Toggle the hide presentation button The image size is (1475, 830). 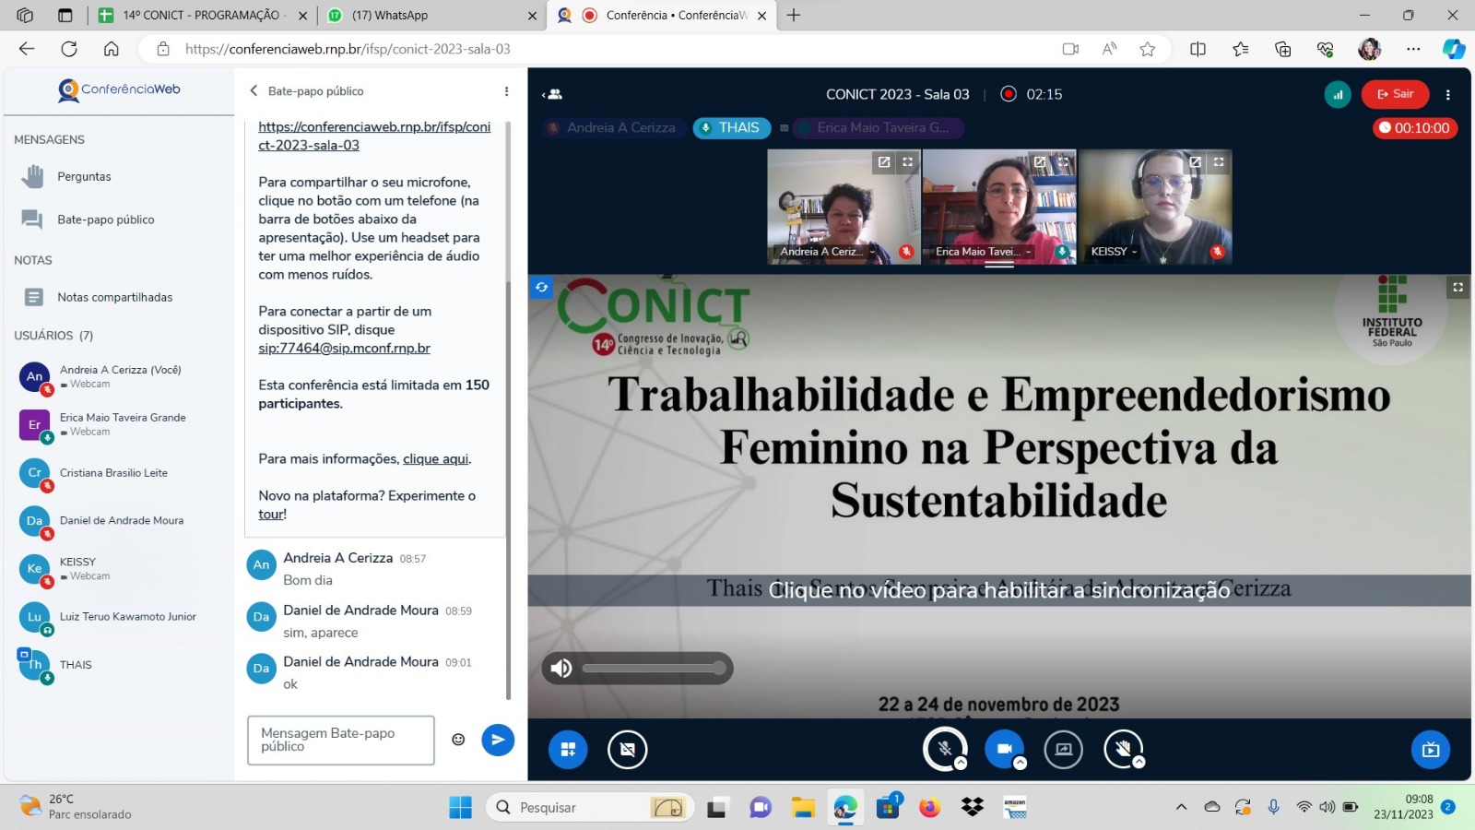[628, 749]
